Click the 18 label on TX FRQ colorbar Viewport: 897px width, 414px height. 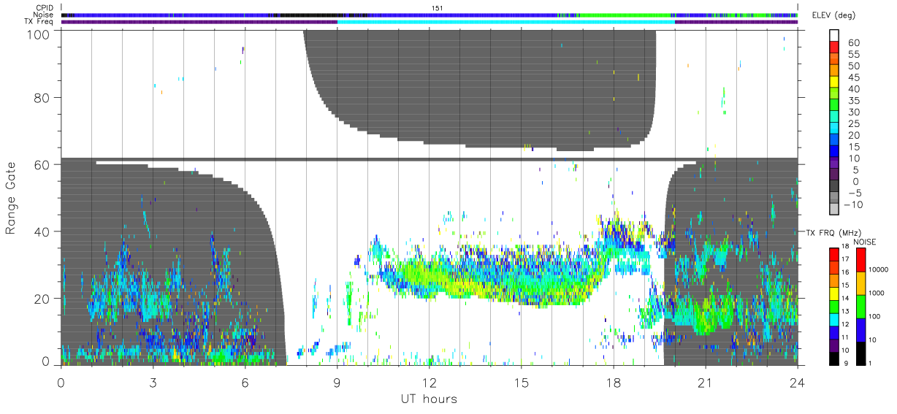coord(845,248)
